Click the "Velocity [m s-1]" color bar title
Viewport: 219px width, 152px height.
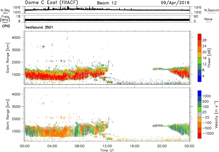click(216, 114)
